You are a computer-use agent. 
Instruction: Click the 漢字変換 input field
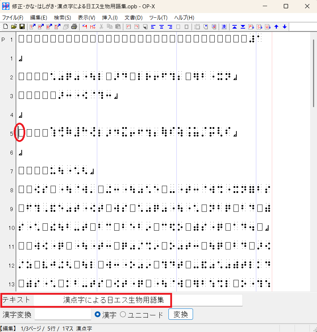(63, 315)
